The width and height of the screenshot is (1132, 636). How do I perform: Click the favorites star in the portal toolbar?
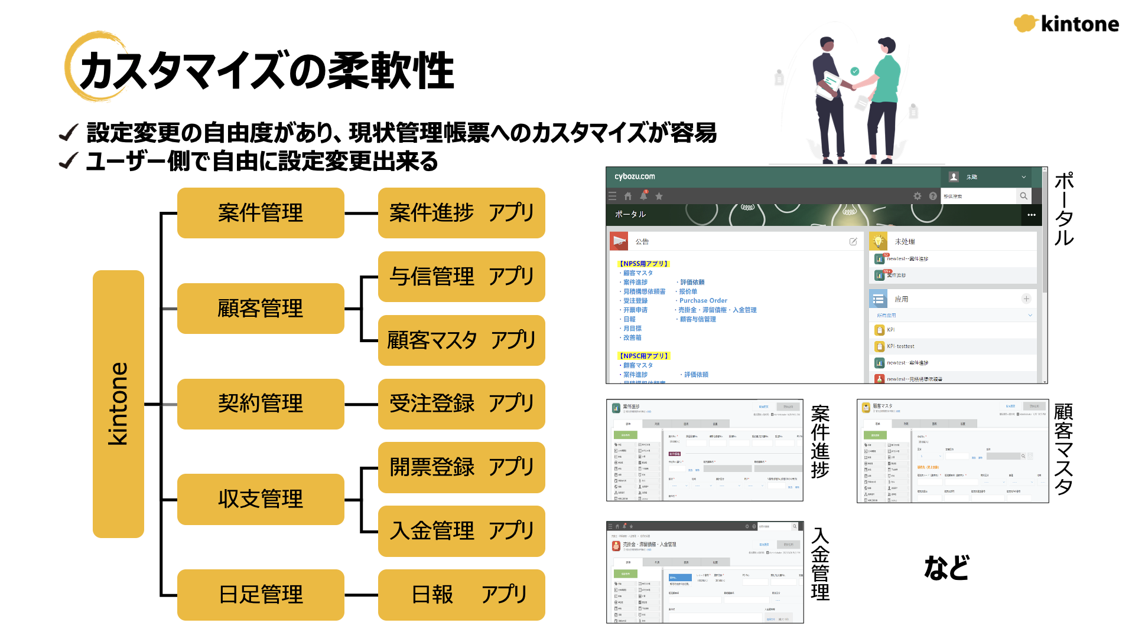[x=659, y=196]
